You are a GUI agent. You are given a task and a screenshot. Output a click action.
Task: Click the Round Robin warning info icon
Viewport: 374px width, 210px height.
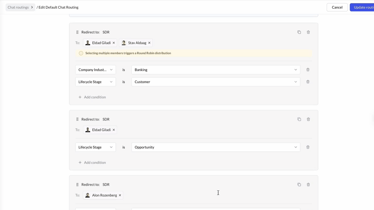pyautogui.click(x=81, y=53)
